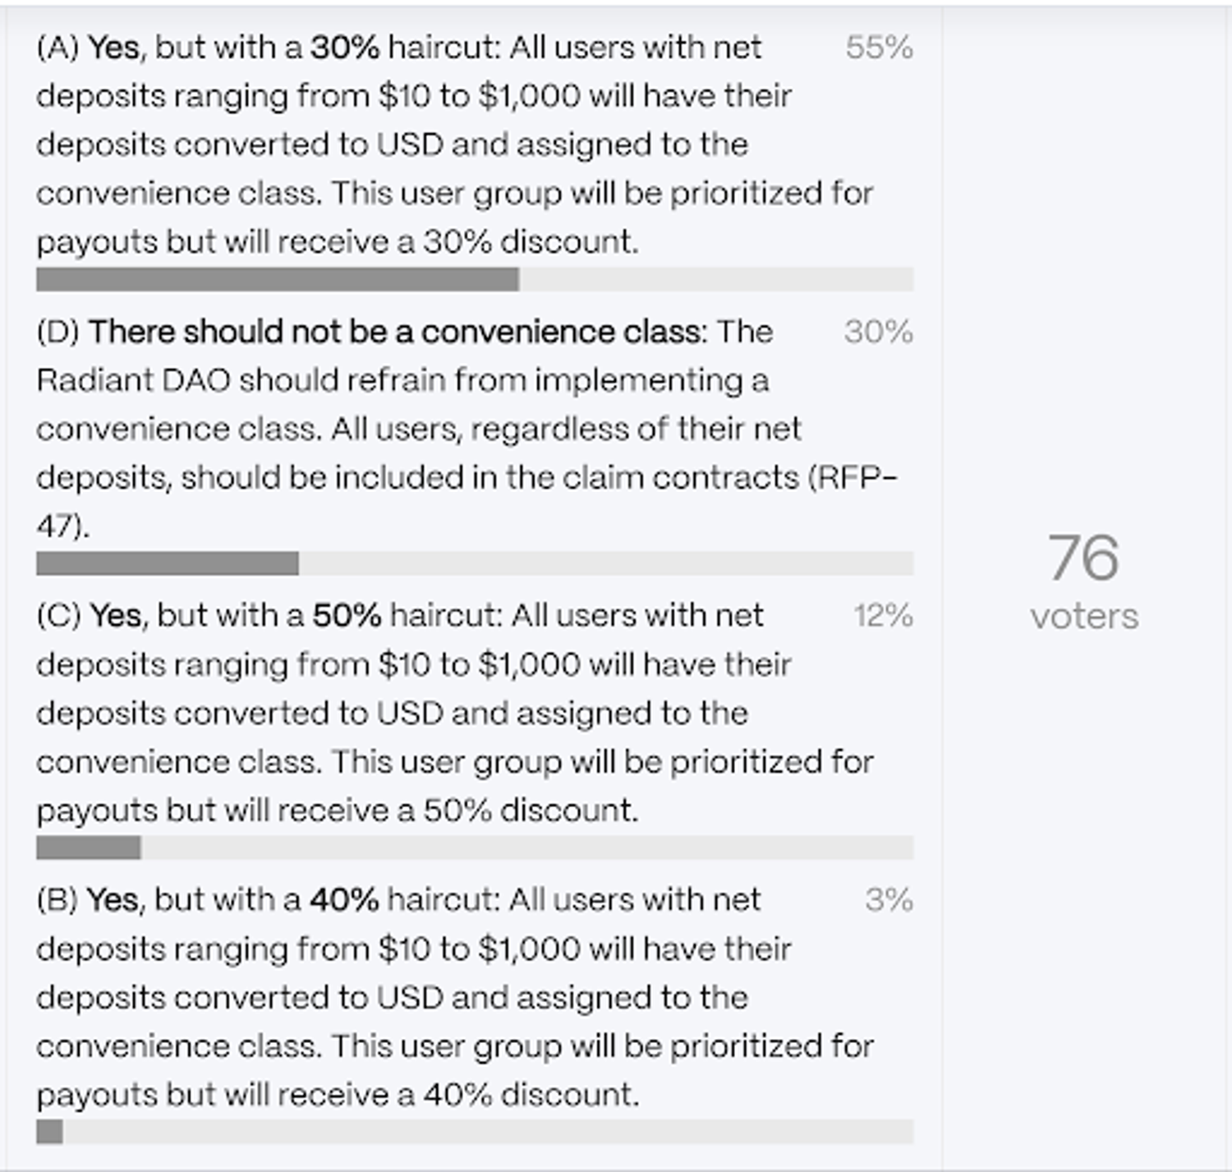Click the 3% result percentage

[888, 899]
